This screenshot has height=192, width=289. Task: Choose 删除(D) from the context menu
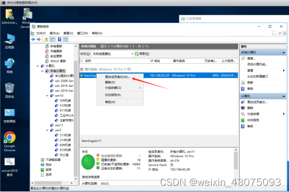point(120,82)
